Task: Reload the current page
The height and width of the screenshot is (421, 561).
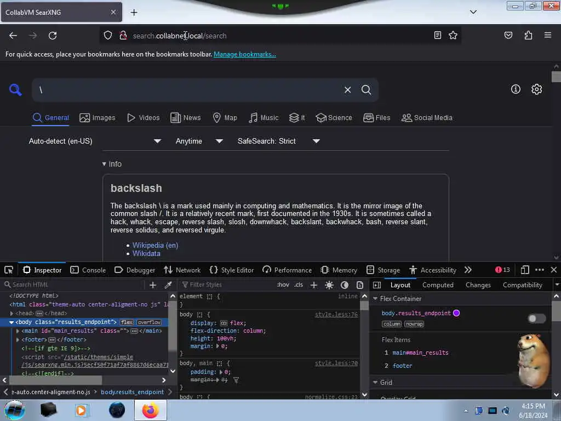Action: click(x=53, y=36)
